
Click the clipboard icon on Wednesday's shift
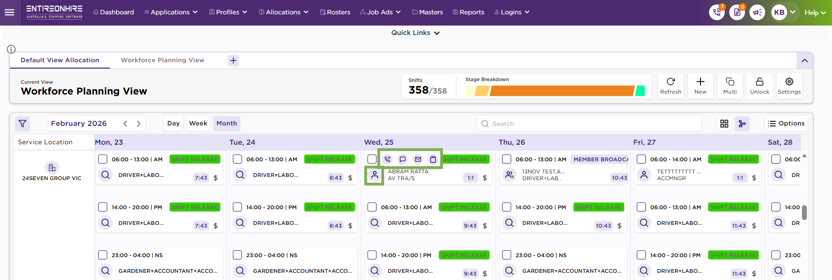click(x=433, y=159)
